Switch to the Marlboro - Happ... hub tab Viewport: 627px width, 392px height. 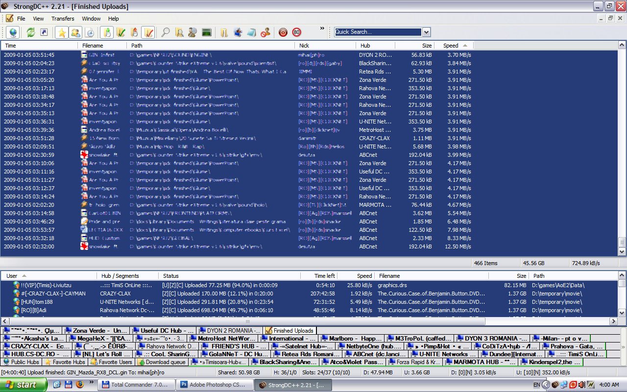(351, 339)
